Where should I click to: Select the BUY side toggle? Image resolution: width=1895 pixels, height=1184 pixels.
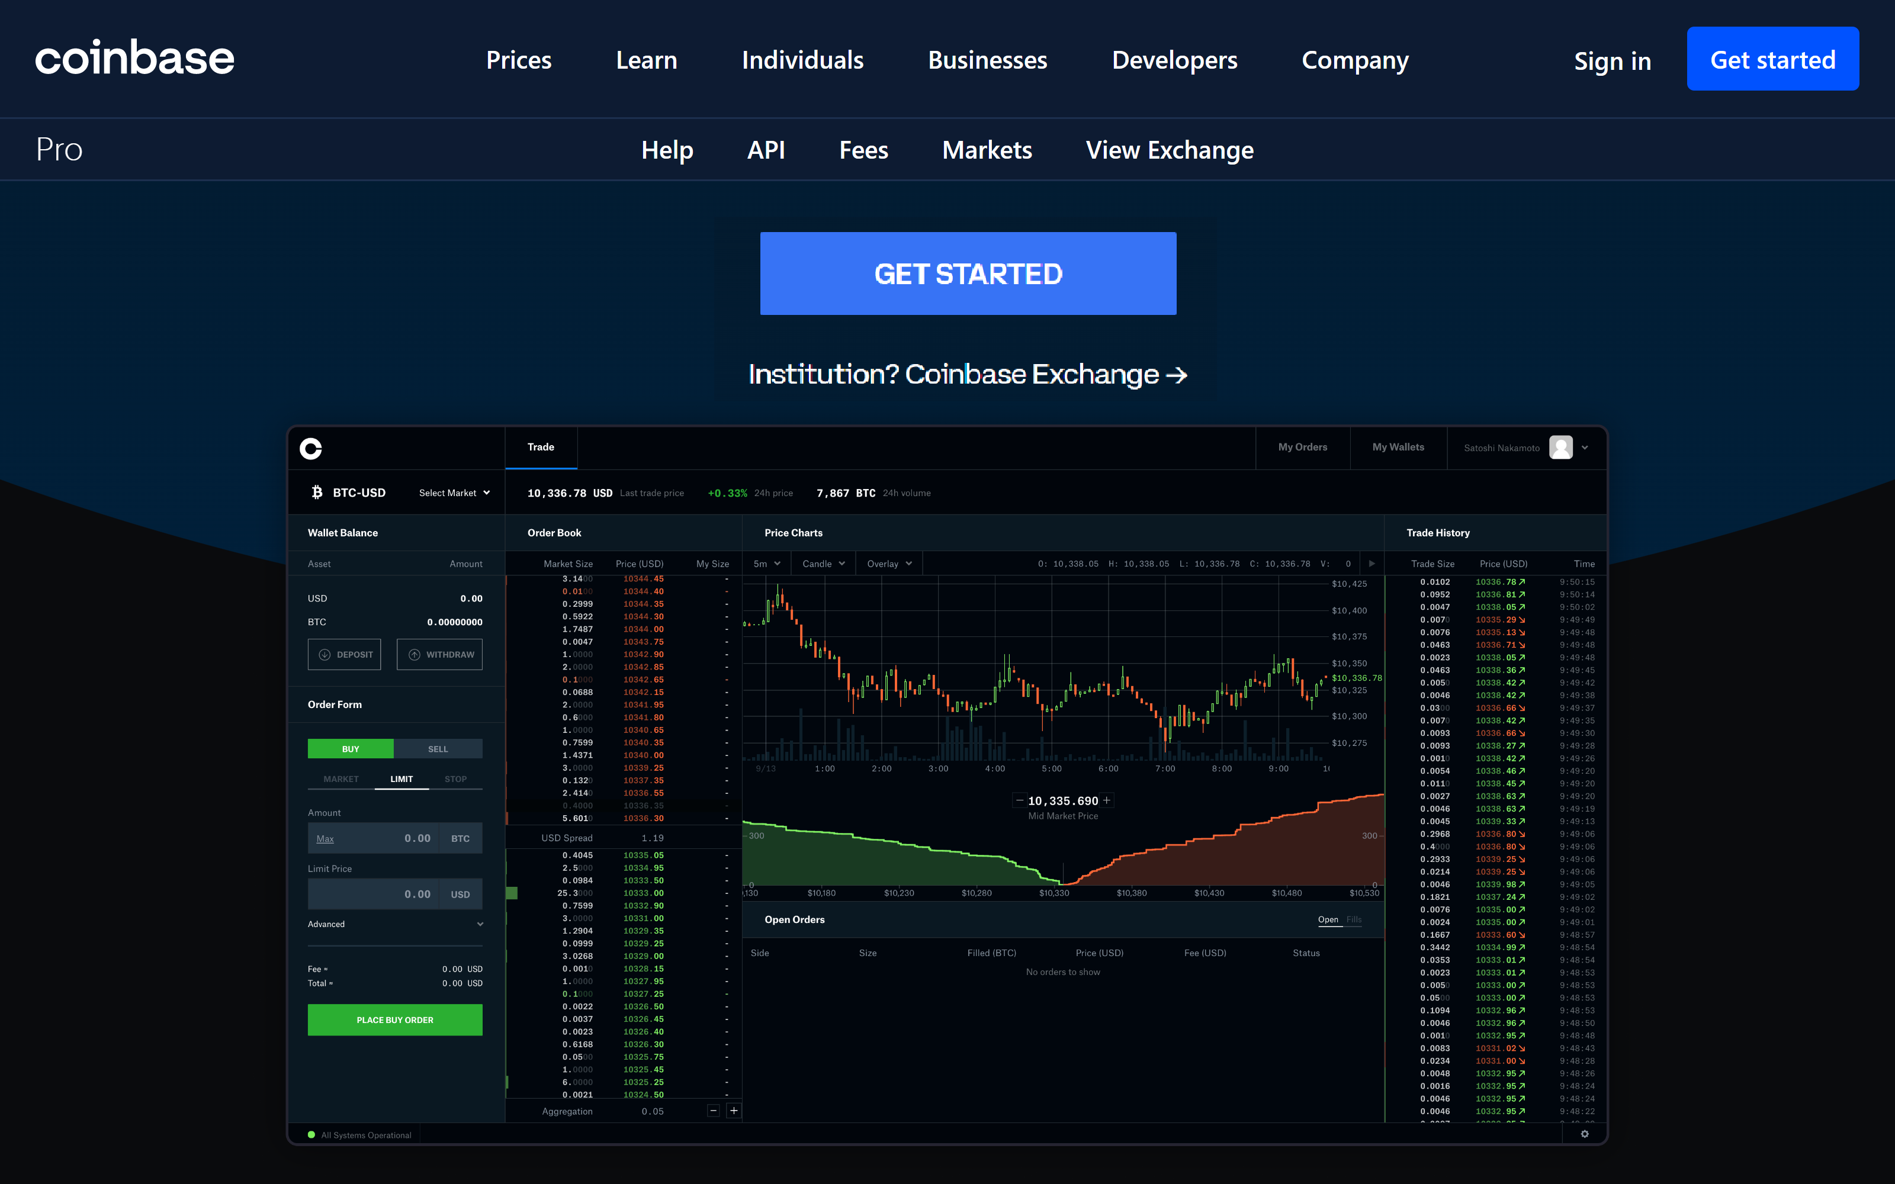(351, 749)
